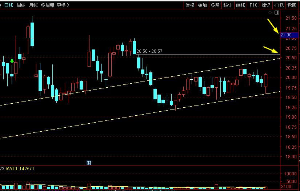The image size is (300, 191).
Task: Open the 财 financial info marker
Action: (x=89, y=163)
